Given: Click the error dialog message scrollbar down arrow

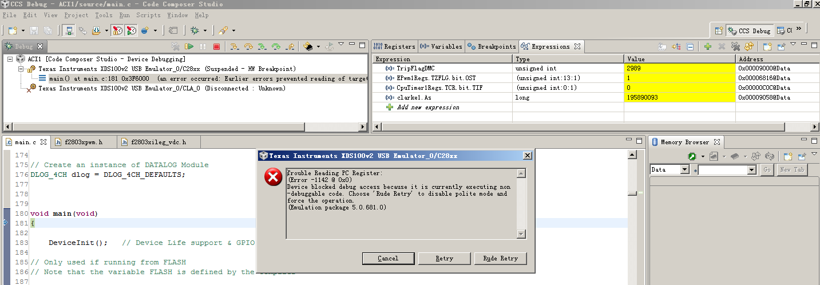Looking at the screenshot, I should point(521,233).
